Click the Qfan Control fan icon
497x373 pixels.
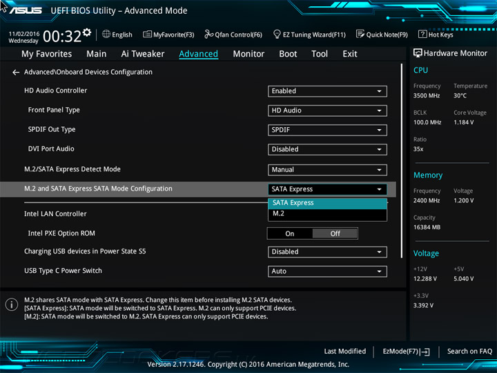click(208, 34)
